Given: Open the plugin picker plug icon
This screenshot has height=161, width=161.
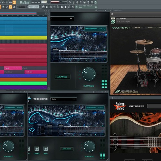Looking at the screenshot, I should pyautogui.click(x=65, y=7).
